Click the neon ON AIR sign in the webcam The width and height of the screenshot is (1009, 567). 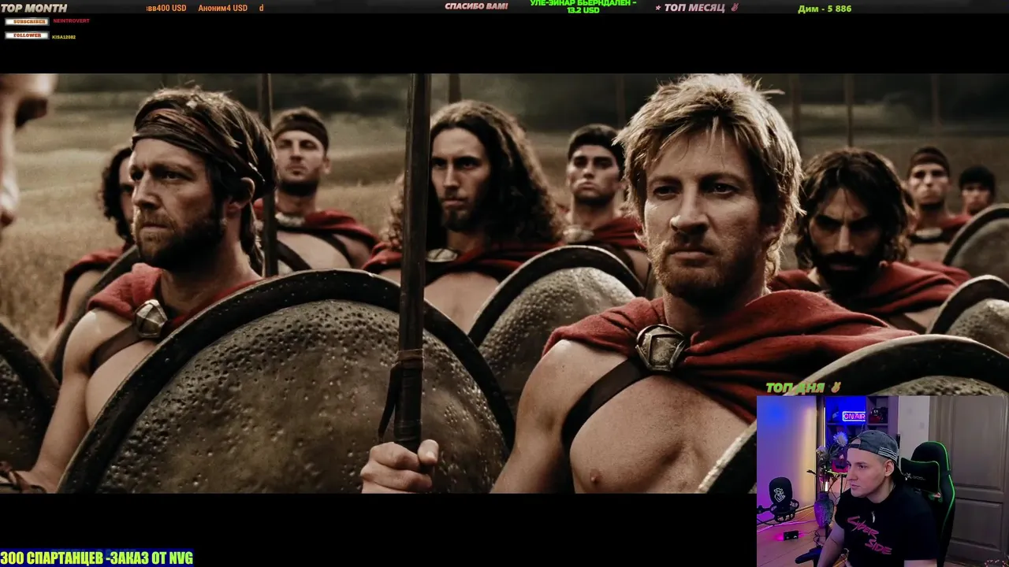coord(854,416)
